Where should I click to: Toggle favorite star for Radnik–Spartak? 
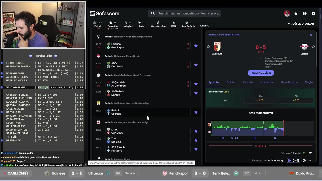tap(196, 112)
